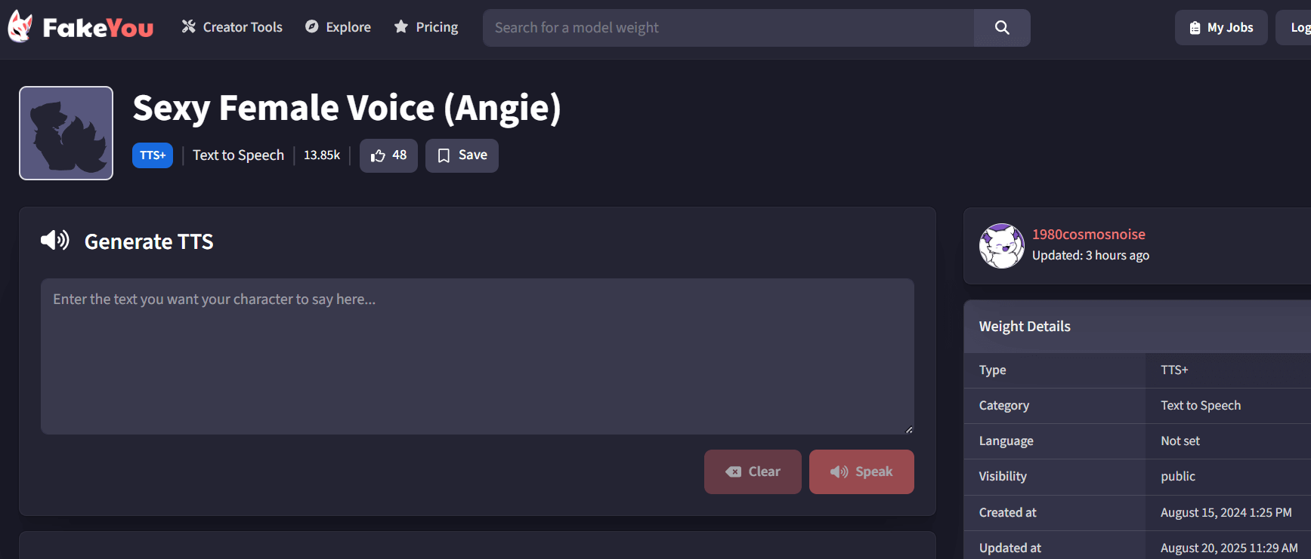Click the Text to Speech category label
1311x559 pixels.
238,155
